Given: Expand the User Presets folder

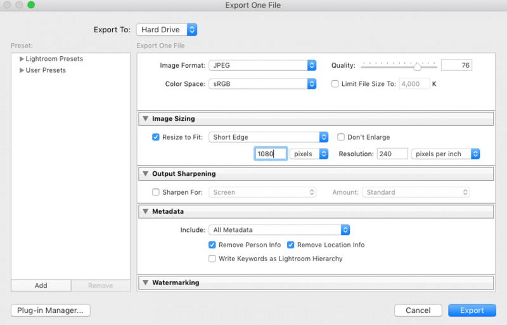Looking at the screenshot, I should tap(22, 70).
